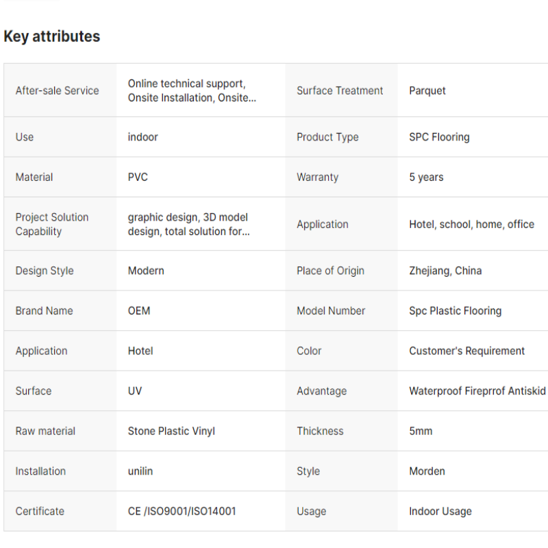Click the truncated After-sale Service value text
Viewport: 548px width, 548px height.
click(x=192, y=90)
